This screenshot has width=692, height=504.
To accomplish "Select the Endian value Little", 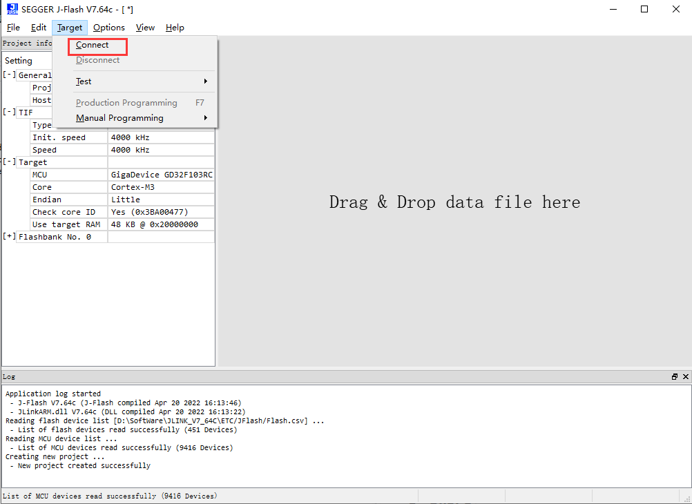I will (161, 200).
